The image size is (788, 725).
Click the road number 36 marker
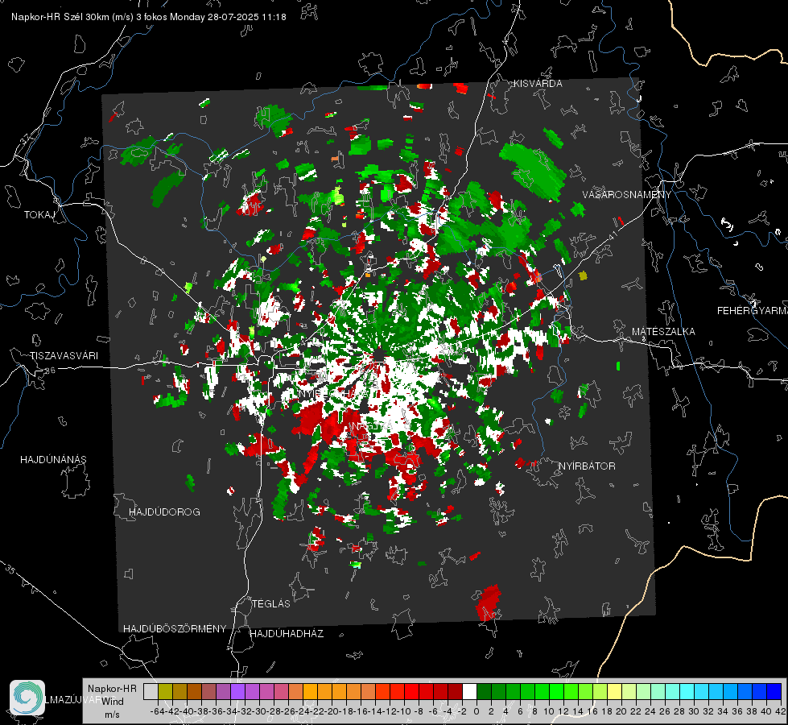coord(50,371)
